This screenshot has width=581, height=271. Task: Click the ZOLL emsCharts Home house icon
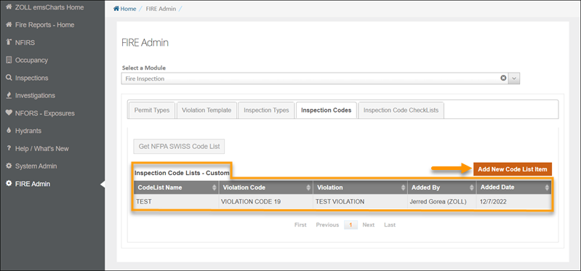(x=9, y=7)
